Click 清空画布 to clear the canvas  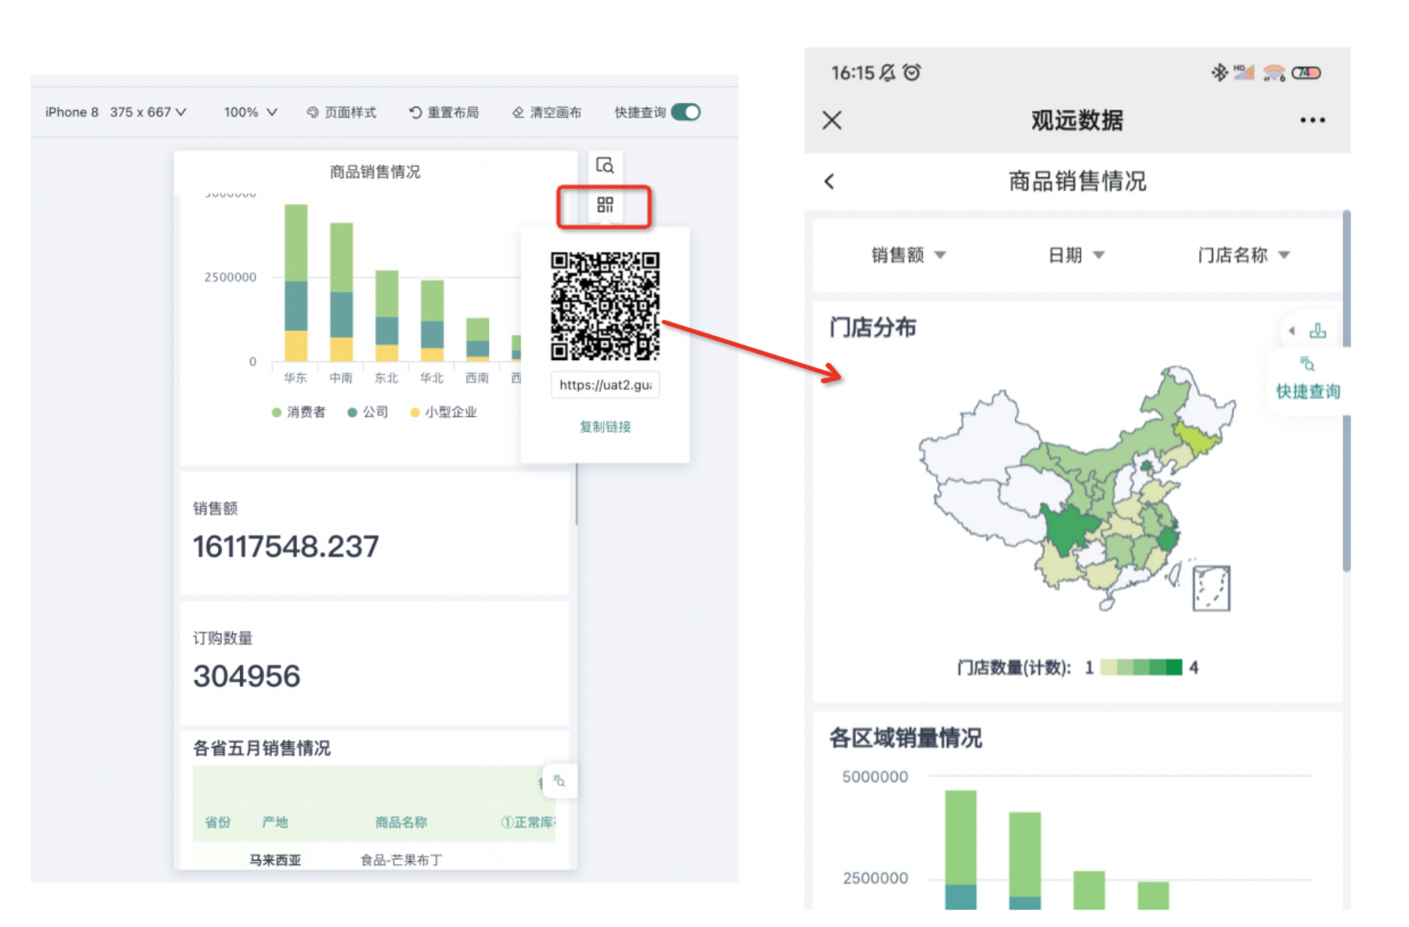(547, 112)
